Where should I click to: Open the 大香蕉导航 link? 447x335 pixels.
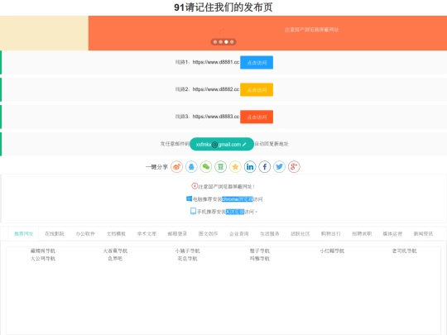pyautogui.click(x=115, y=251)
